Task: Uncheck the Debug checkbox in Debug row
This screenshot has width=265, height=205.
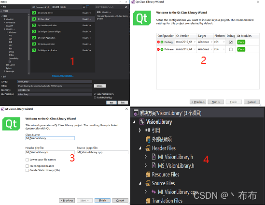Action: [x=231, y=42]
